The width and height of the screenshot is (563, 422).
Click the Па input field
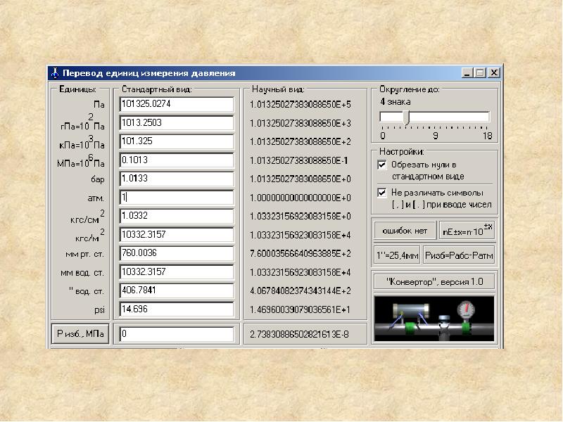(176, 105)
